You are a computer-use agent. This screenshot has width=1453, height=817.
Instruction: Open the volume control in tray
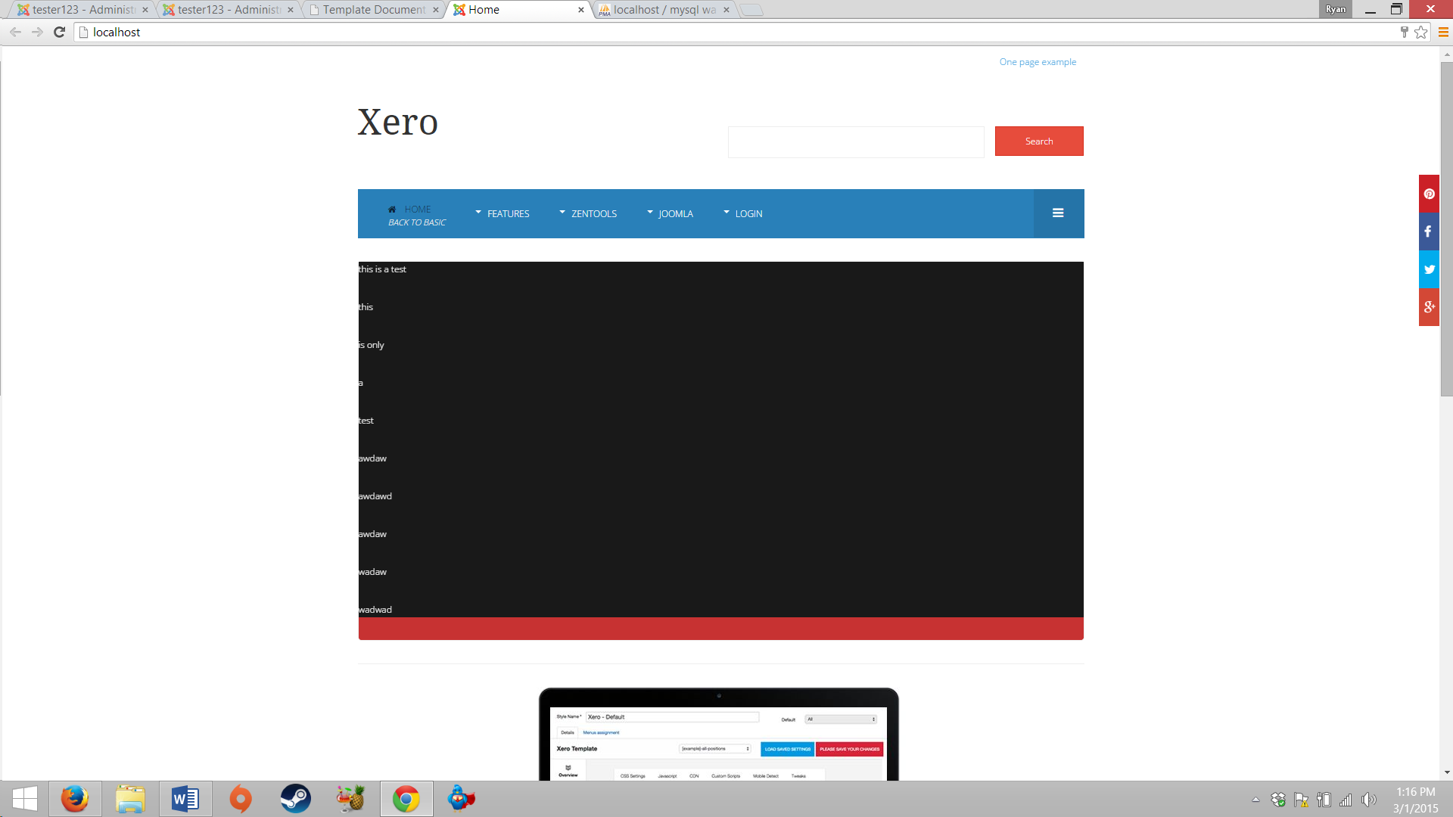click(x=1369, y=800)
